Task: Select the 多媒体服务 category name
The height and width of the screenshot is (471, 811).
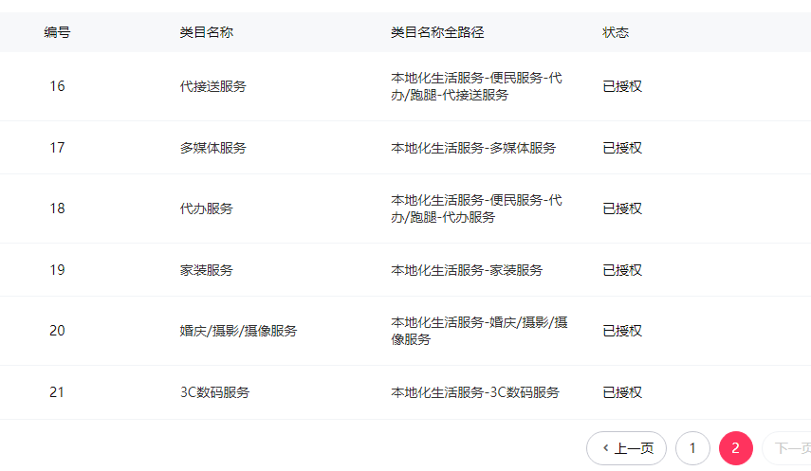Action: click(x=212, y=148)
